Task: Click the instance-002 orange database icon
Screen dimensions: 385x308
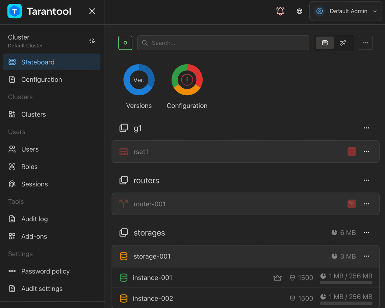Action: [x=124, y=299]
